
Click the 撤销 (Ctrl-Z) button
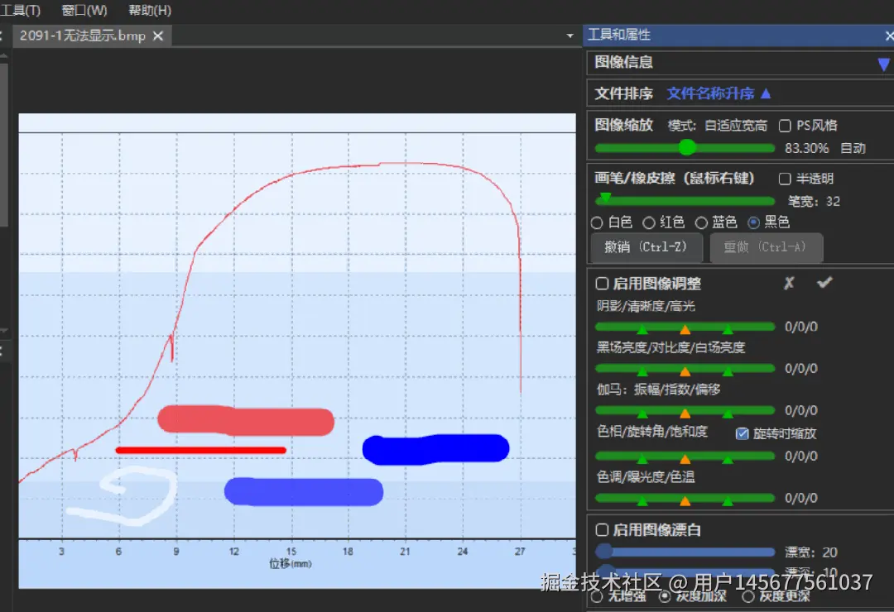(646, 247)
